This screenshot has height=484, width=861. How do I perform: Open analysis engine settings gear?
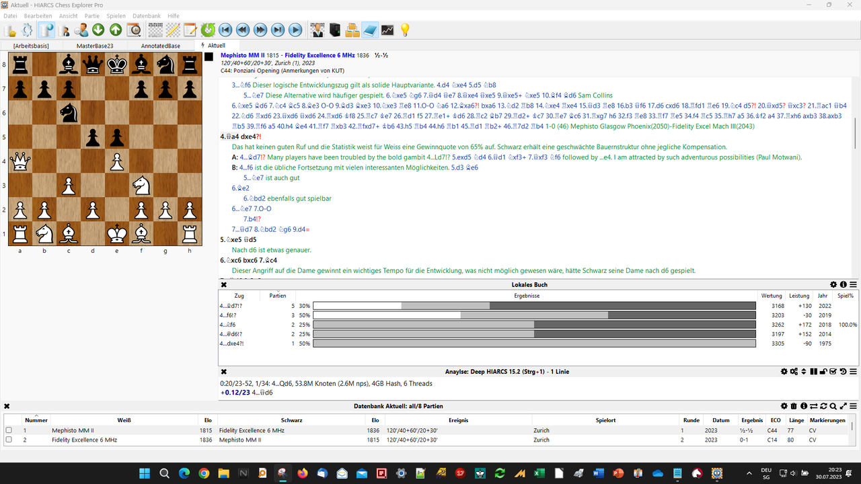coord(784,372)
